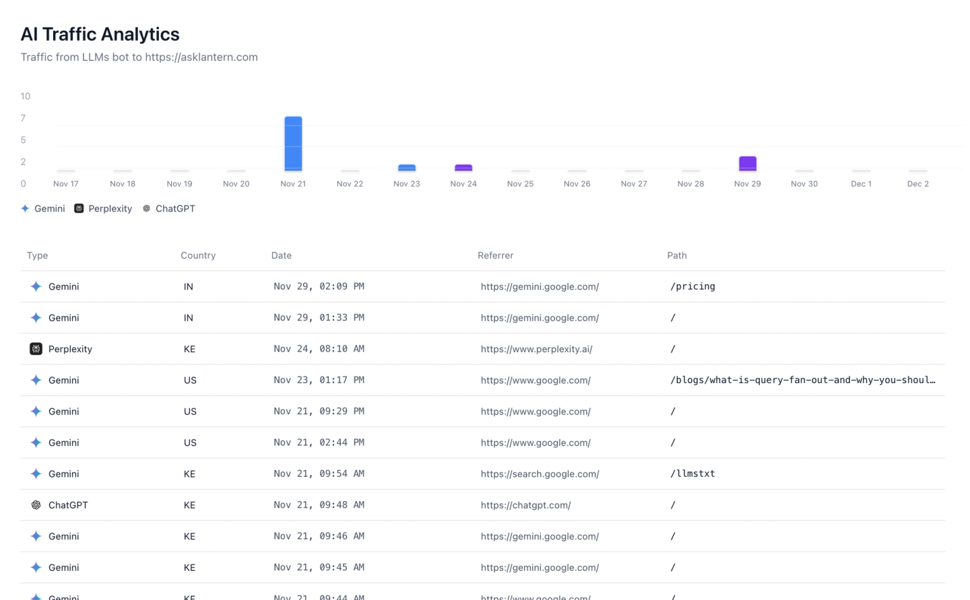Click the Gemini icon in the /llmstxt row

coord(36,474)
